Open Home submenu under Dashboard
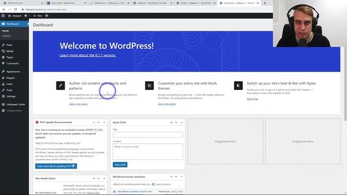347x195 pixels. click(5, 31)
